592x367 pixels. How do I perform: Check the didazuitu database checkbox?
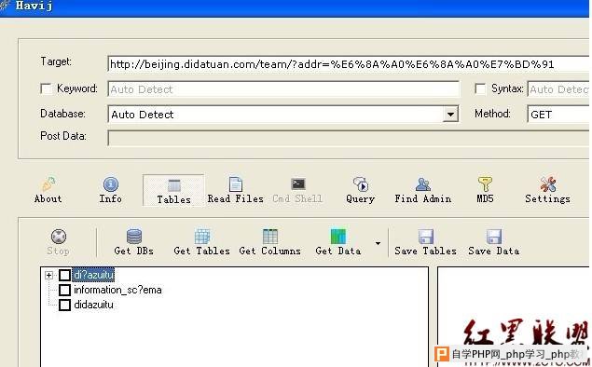[x=64, y=305]
